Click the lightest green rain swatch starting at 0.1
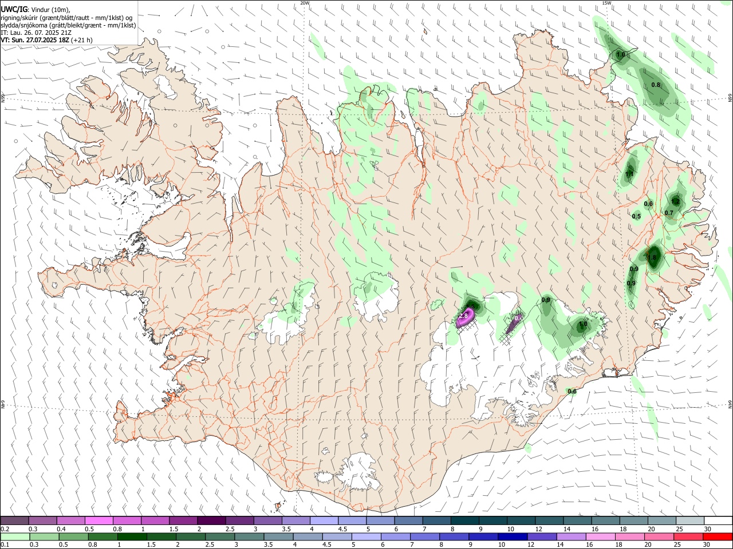The width and height of the screenshot is (733, 549). tap(14, 536)
